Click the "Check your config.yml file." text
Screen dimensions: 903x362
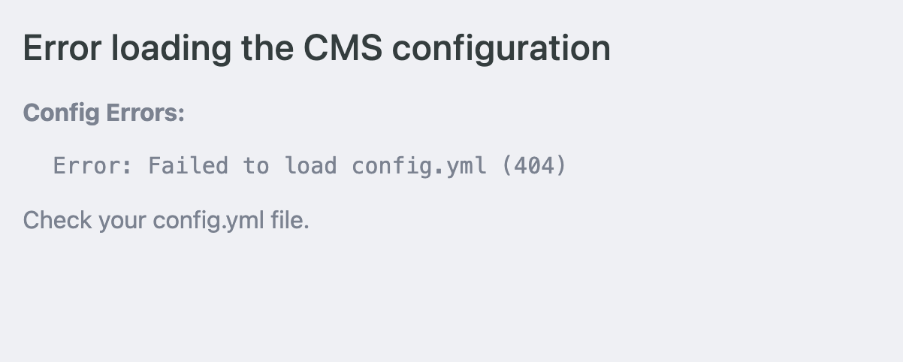[x=166, y=221]
